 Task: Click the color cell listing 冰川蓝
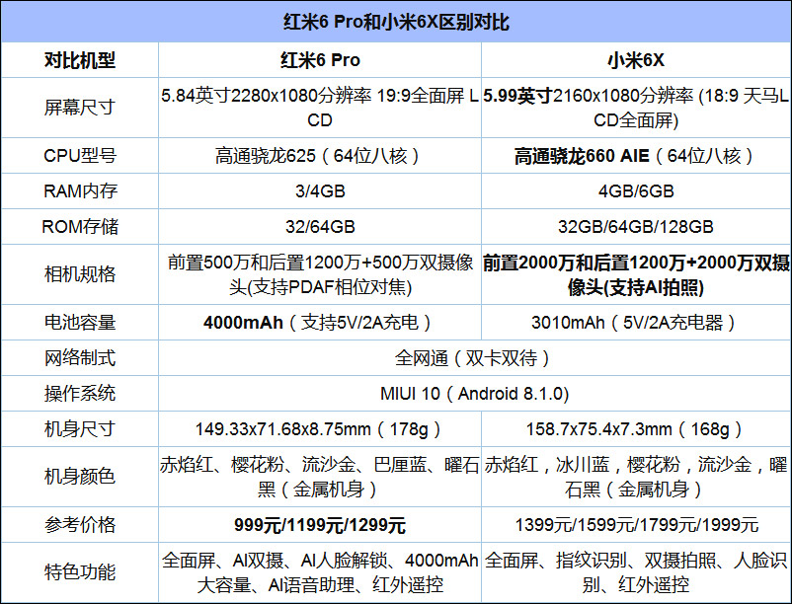pyautogui.click(x=636, y=477)
